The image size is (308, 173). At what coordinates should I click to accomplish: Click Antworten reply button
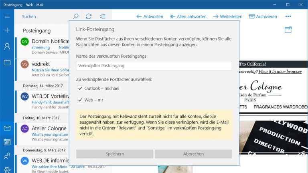(x=150, y=16)
